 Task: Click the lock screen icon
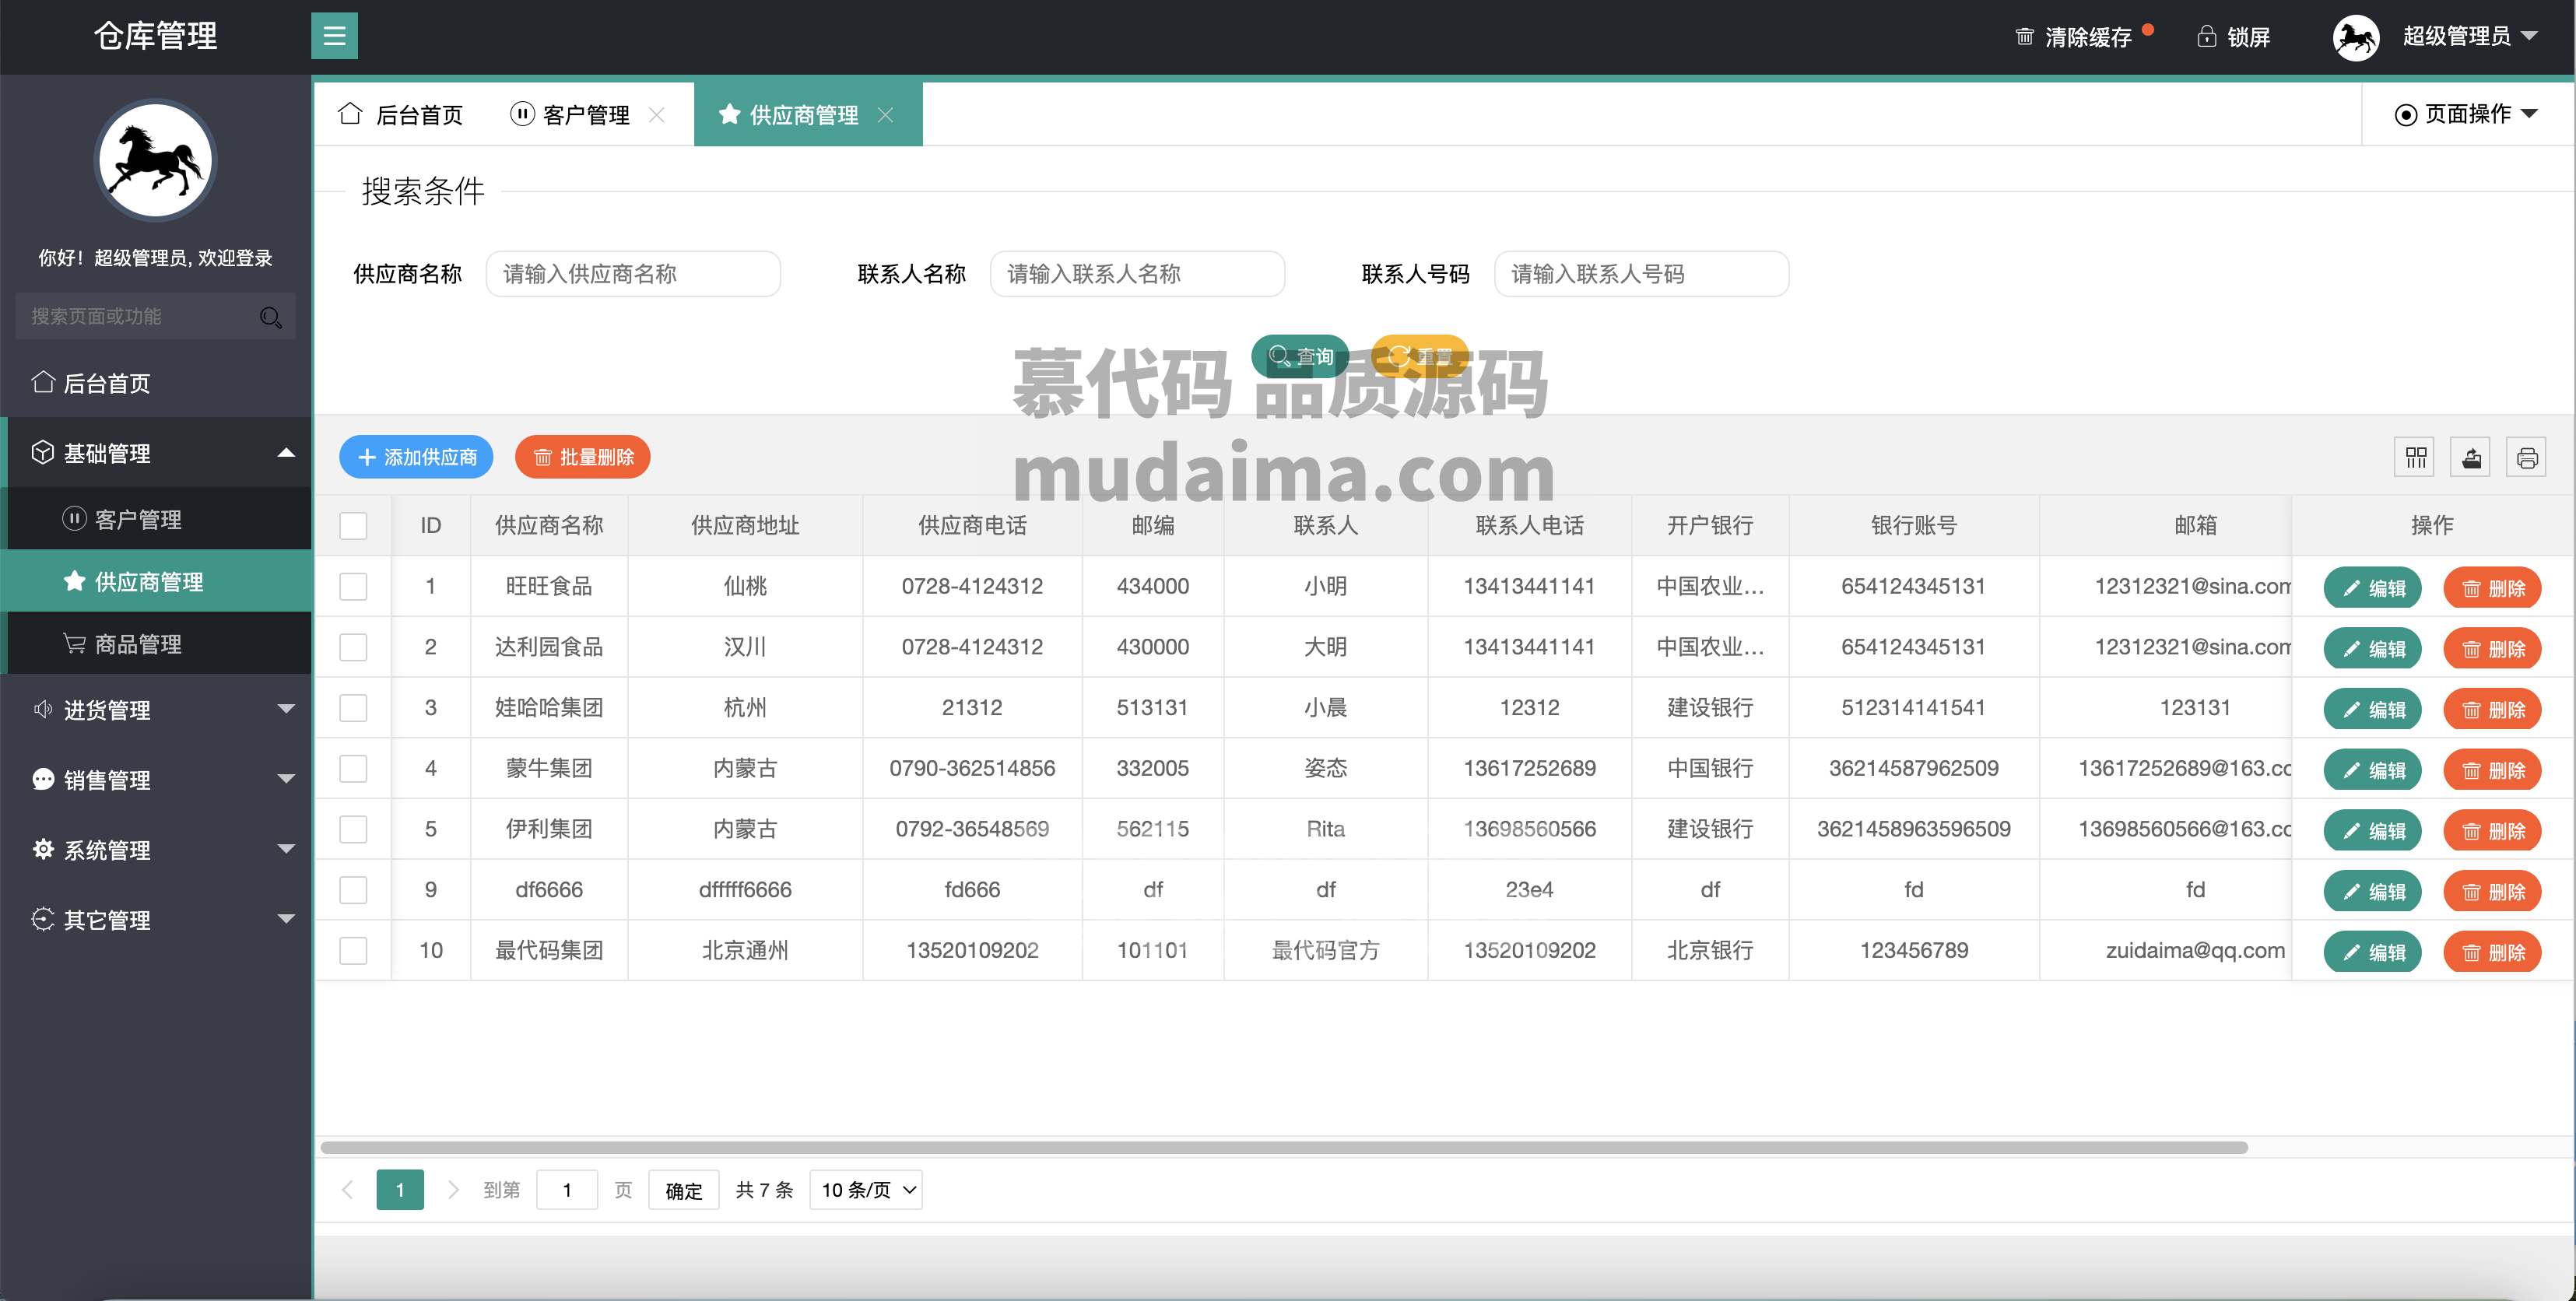tap(2206, 37)
